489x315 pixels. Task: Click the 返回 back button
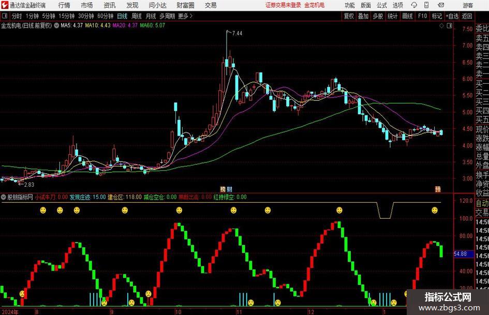pos(467,16)
